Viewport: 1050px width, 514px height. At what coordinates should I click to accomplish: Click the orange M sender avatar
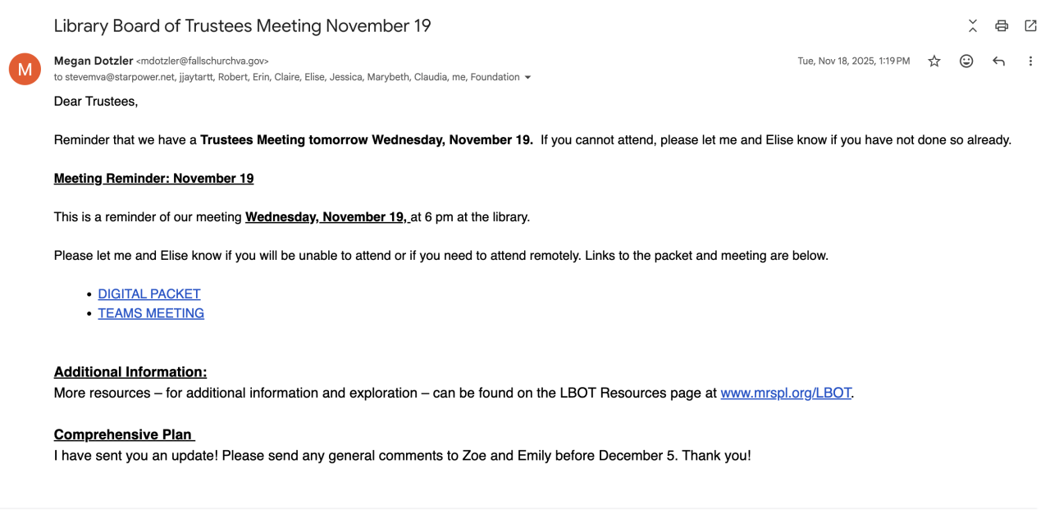point(25,69)
